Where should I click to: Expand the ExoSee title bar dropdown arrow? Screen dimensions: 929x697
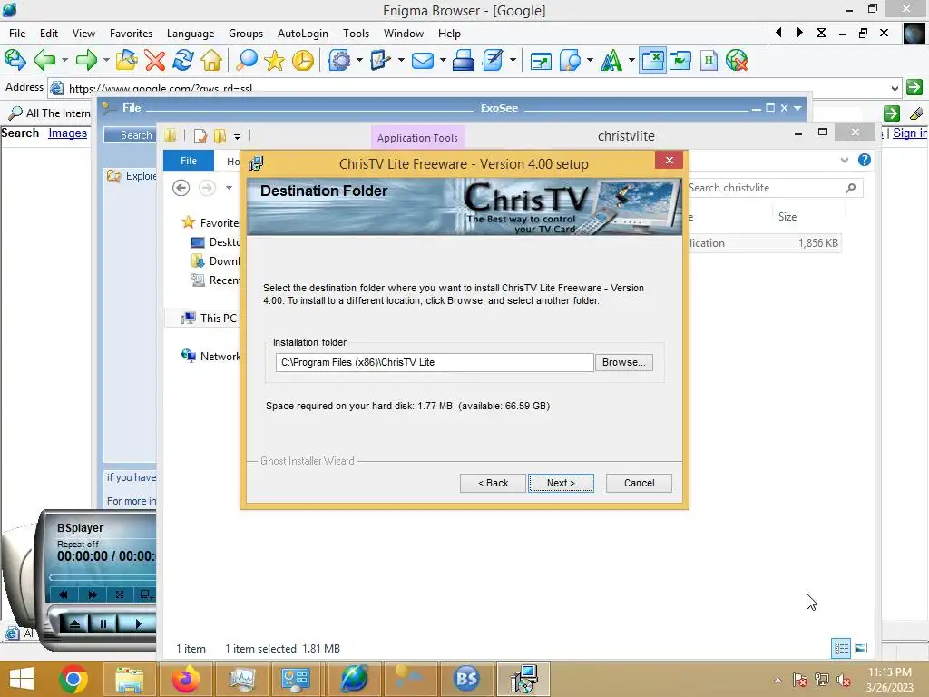point(797,108)
